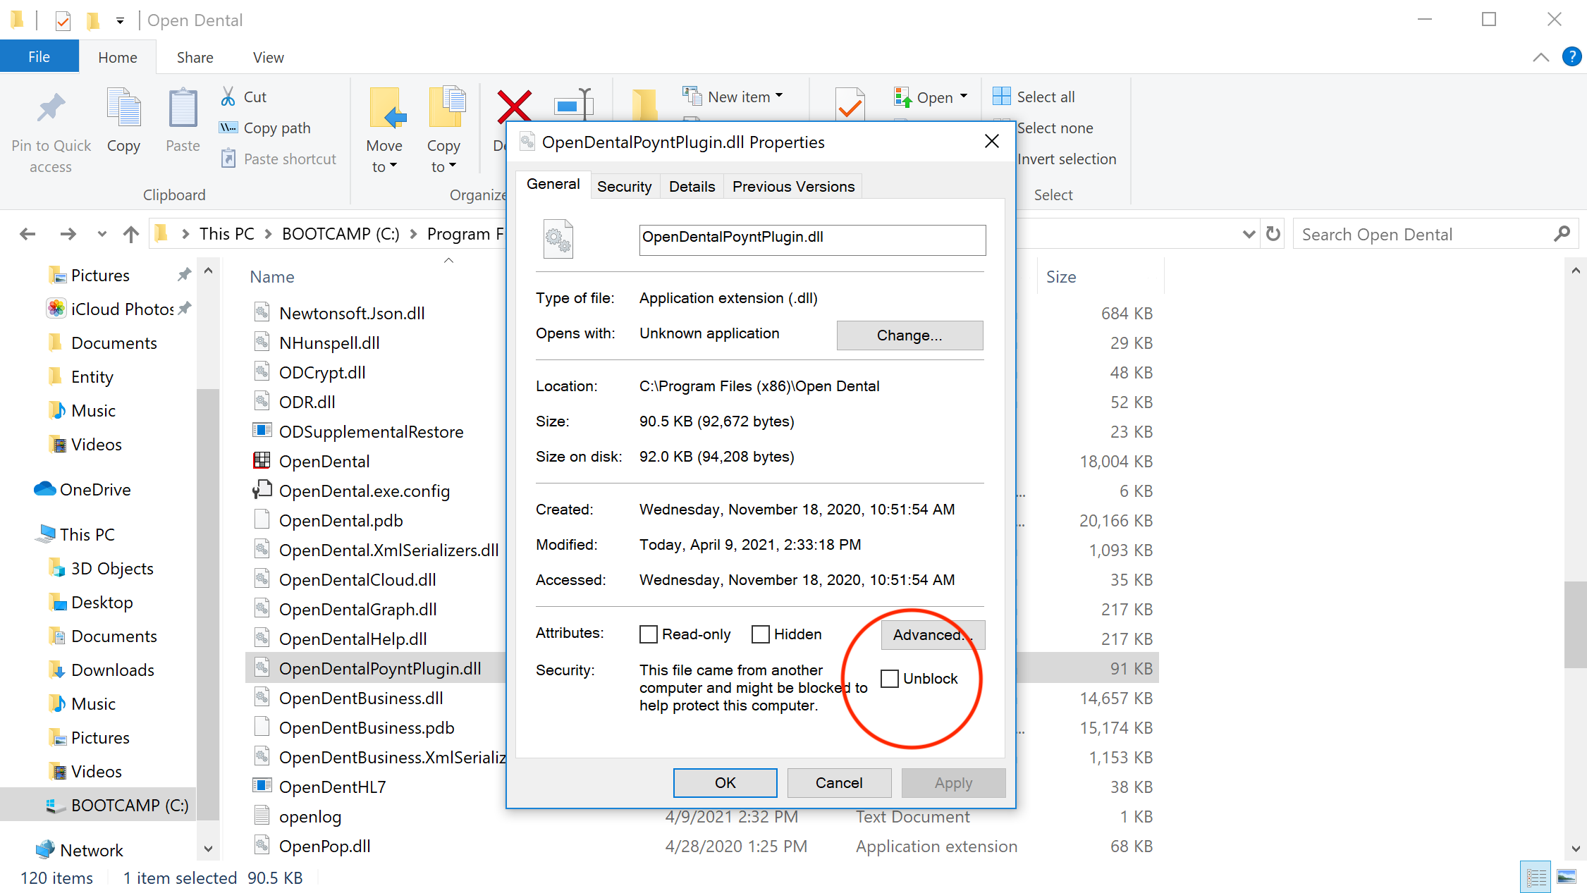Click the Open dropdown arrow in toolbar
Image resolution: width=1587 pixels, height=893 pixels.
[x=964, y=97]
